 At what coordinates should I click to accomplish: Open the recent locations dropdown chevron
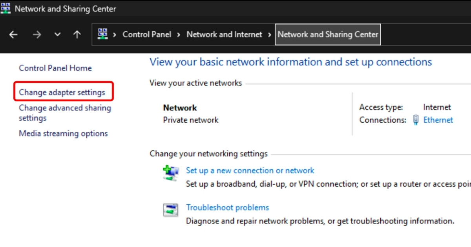tap(57, 35)
